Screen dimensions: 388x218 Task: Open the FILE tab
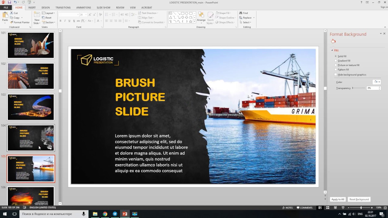[6, 8]
